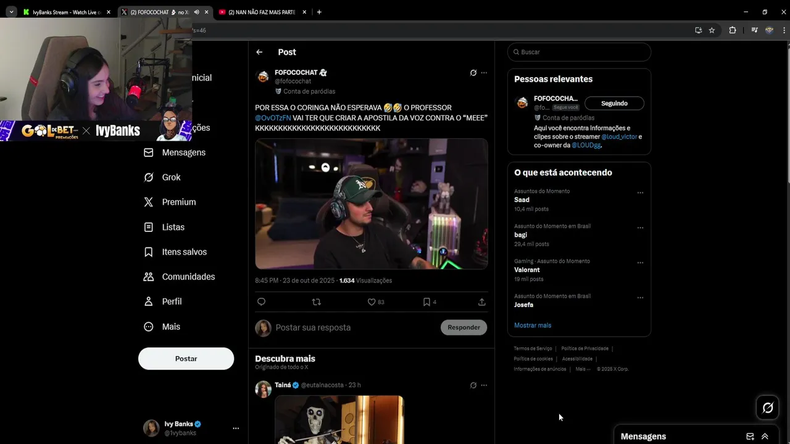790x444 pixels.
Task: Open Itens salvos in sidebar
Action: 175,252
